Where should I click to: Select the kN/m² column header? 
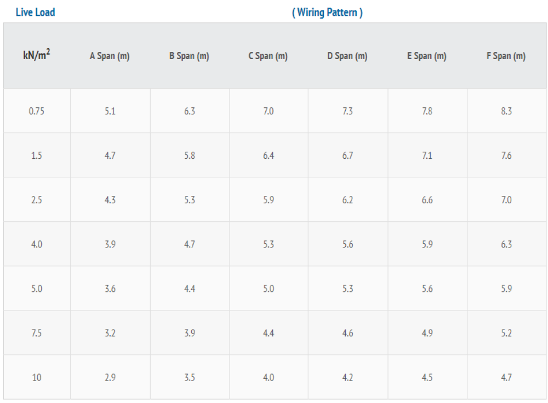point(37,55)
